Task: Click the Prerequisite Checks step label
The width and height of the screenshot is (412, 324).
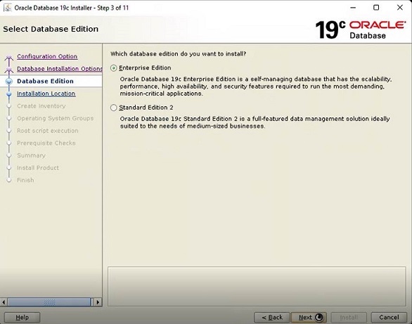Action: (46, 143)
